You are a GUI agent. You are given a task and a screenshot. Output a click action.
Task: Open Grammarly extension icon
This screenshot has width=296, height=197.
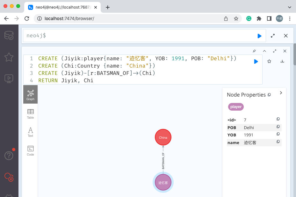pyautogui.click(x=249, y=18)
